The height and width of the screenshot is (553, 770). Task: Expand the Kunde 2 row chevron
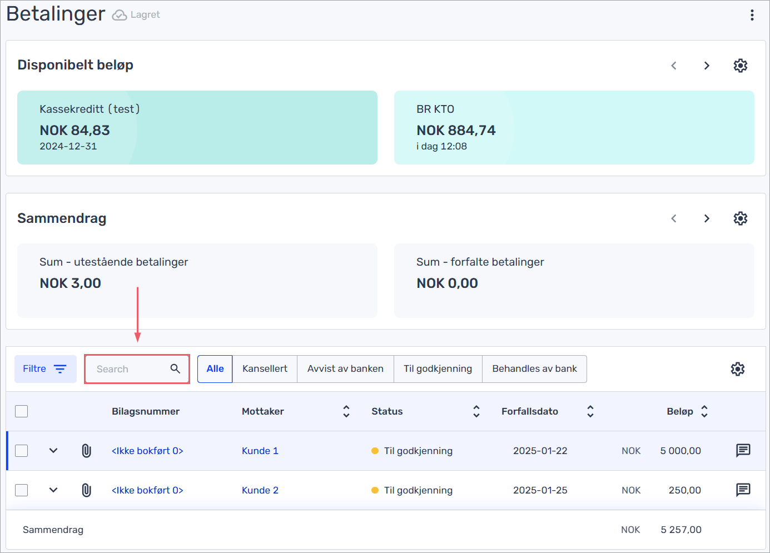pos(53,490)
